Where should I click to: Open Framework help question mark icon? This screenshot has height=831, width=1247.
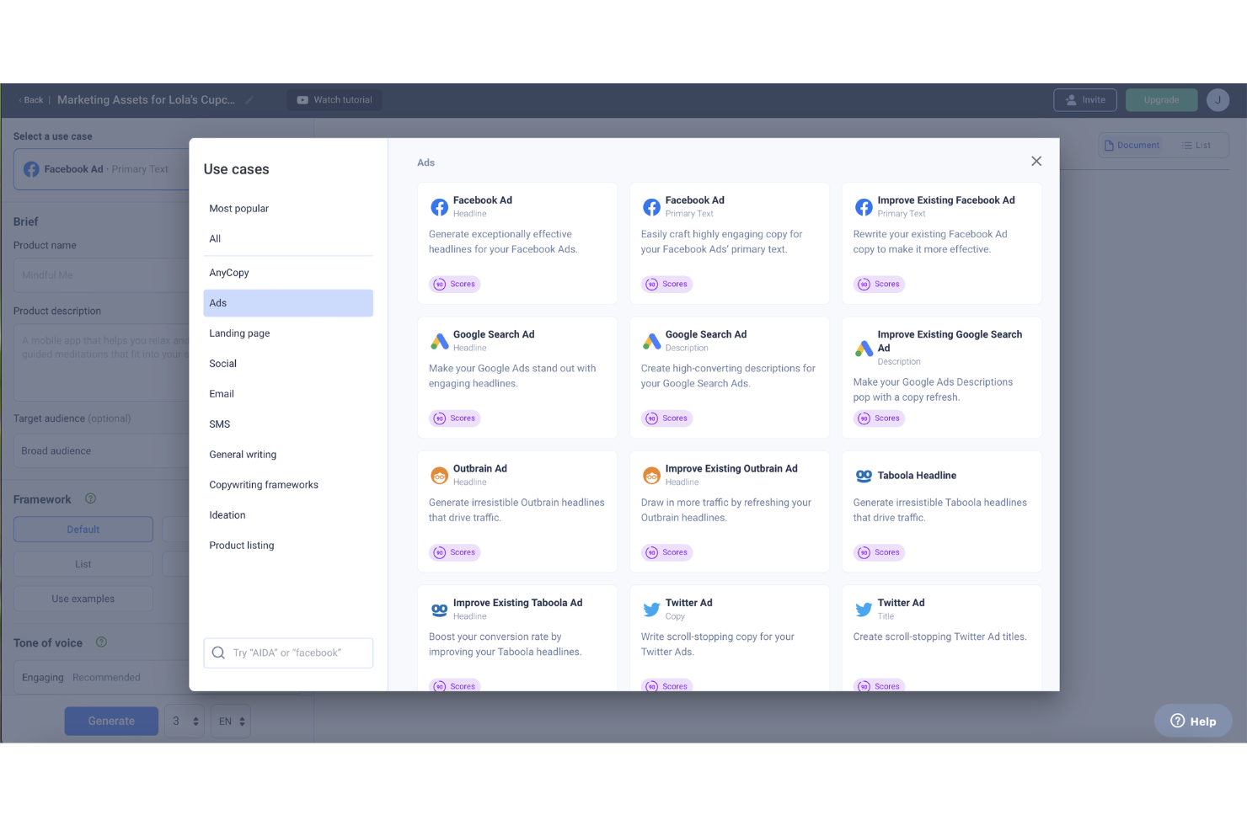pos(90,498)
